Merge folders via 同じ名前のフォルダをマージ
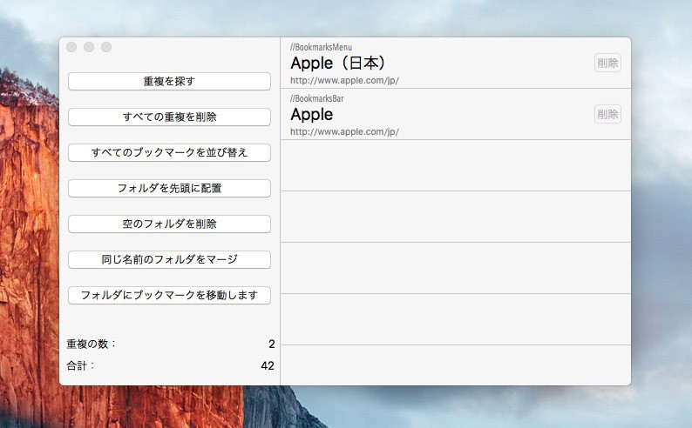The height and width of the screenshot is (428, 692). coord(169,259)
